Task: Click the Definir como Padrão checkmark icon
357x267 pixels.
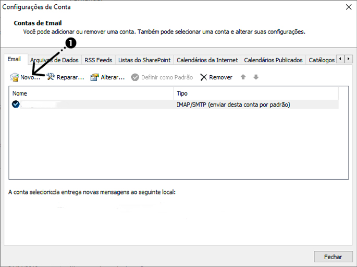Action: pyautogui.click(x=135, y=77)
